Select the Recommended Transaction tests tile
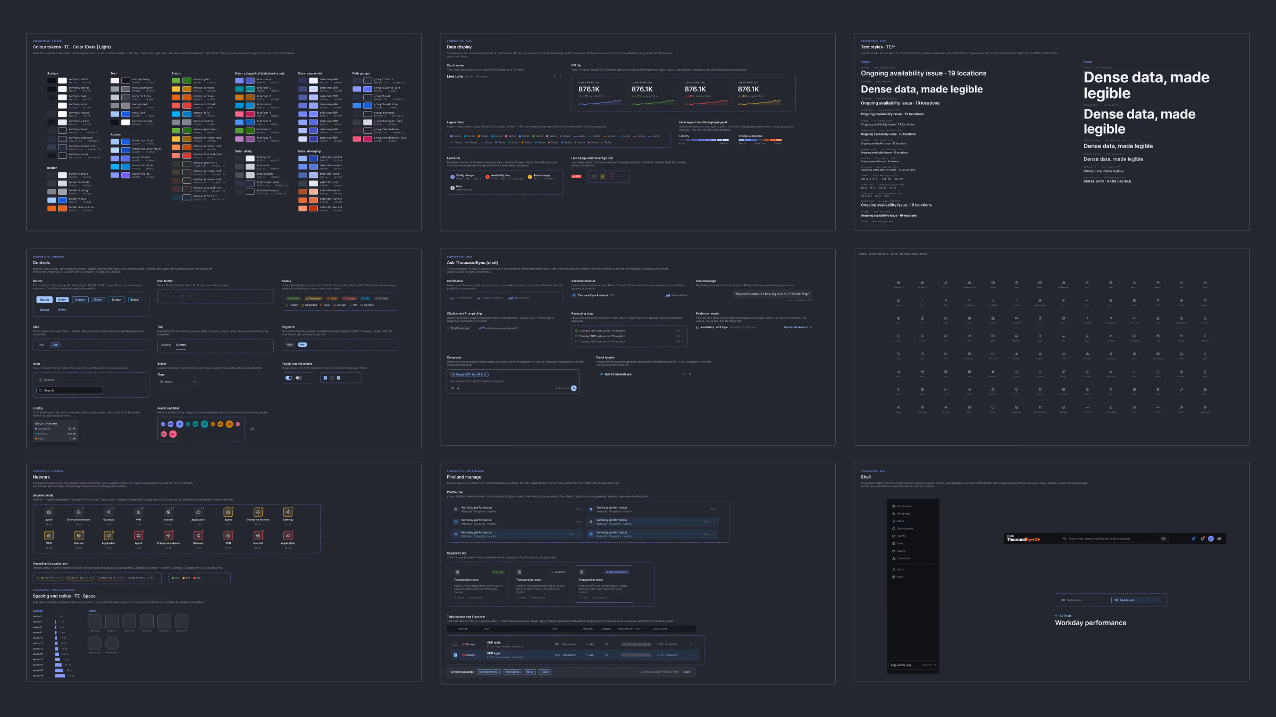The width and height of the screenshot is (1276, 717). (604, 584)
